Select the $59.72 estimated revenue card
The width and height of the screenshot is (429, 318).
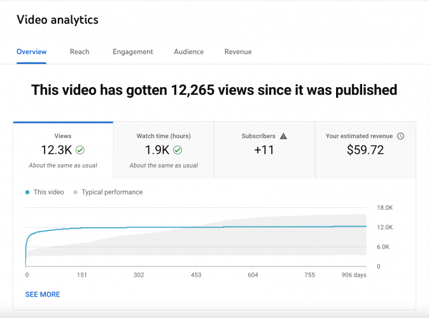[365, 150]
